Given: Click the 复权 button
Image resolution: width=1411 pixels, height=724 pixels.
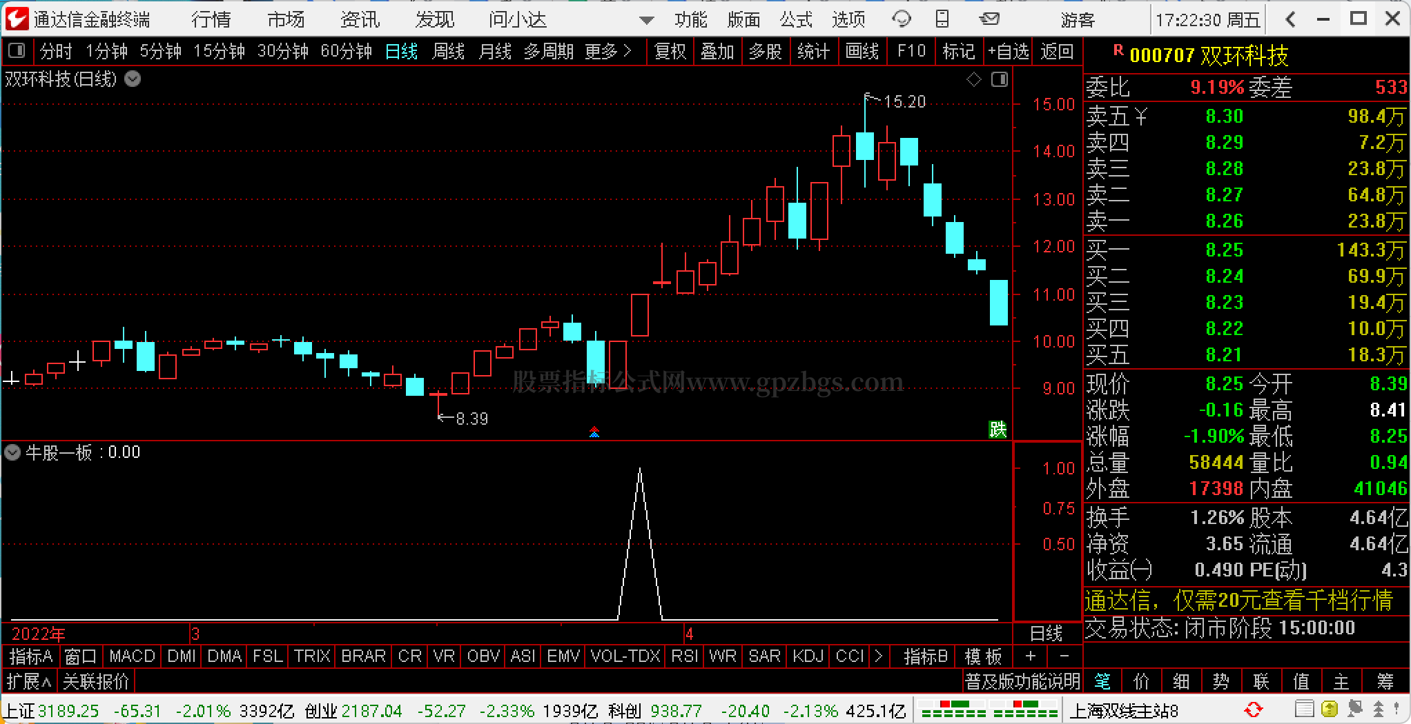Looking at the screenshot, I should point(670,51).
